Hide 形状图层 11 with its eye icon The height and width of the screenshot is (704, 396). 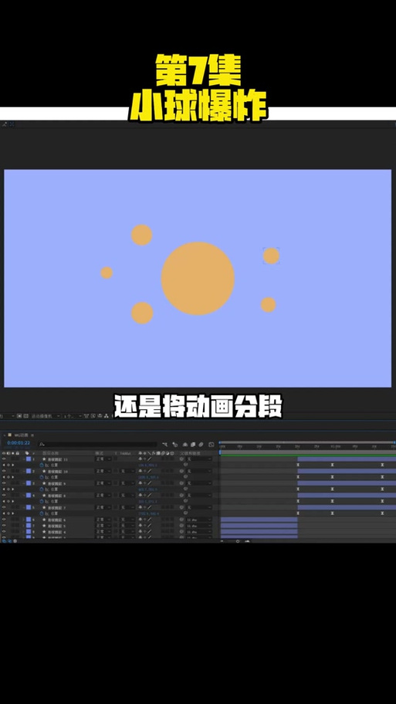(x=4, y=459)
